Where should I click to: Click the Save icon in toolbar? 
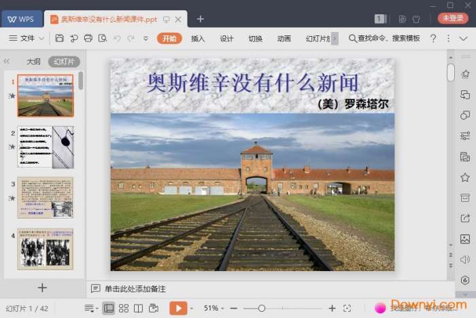[x=60, y=39]
